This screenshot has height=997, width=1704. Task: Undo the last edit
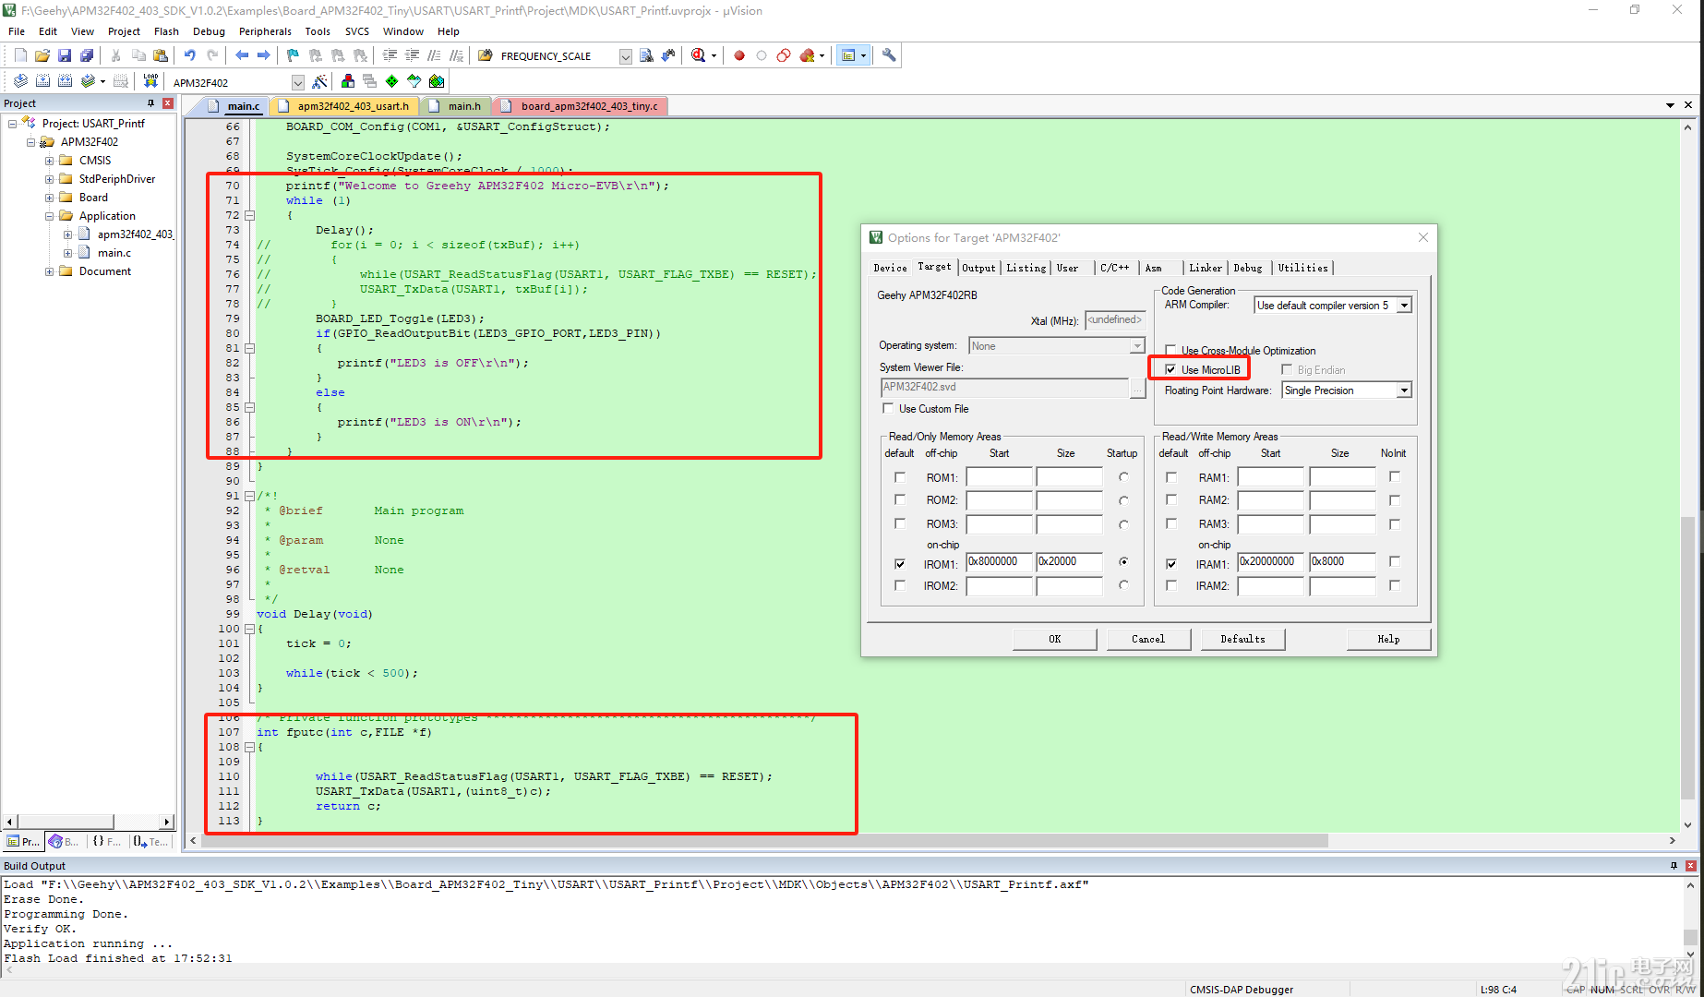189,55
